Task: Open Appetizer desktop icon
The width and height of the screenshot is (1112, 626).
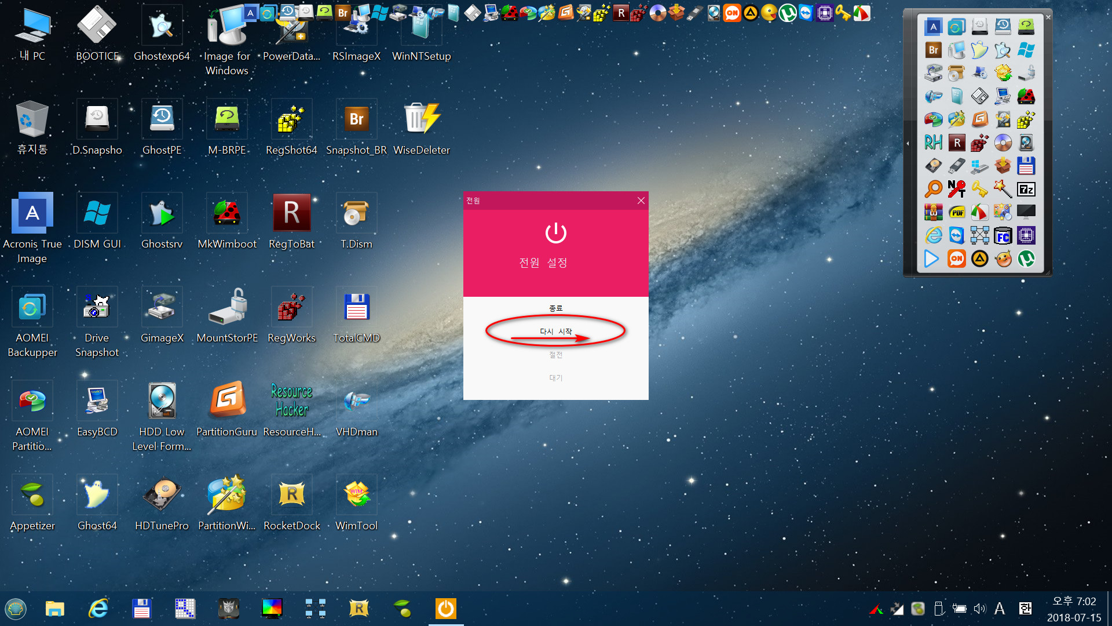Action: (32, 503)
